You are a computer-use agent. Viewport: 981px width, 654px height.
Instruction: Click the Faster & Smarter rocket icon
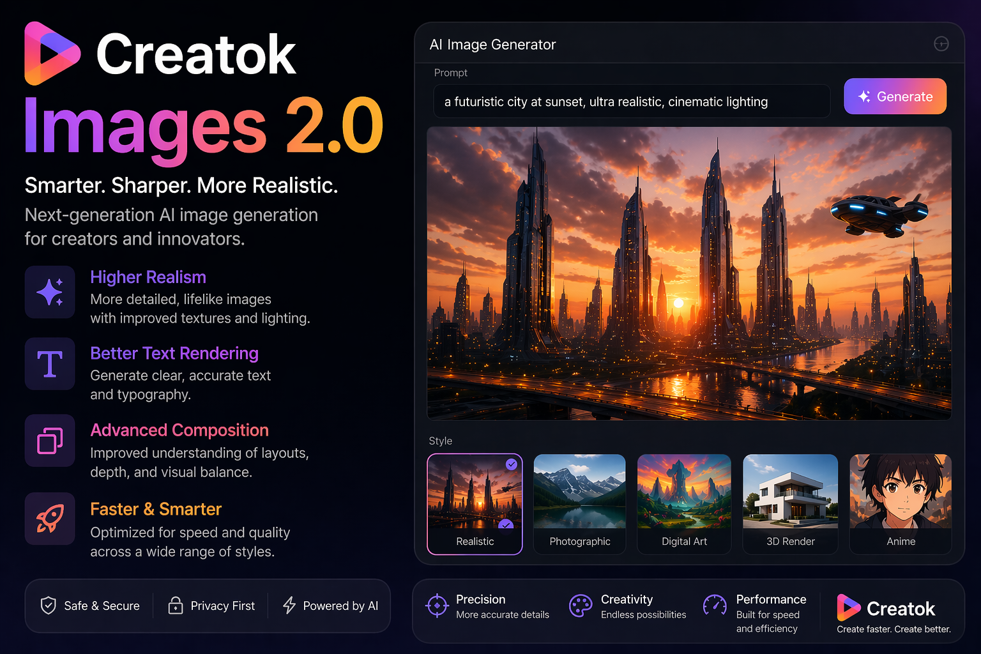(x=50, y=518)
